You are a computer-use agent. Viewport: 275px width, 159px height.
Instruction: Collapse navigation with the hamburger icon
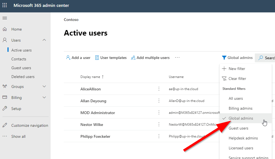click(x=5, y=18)
